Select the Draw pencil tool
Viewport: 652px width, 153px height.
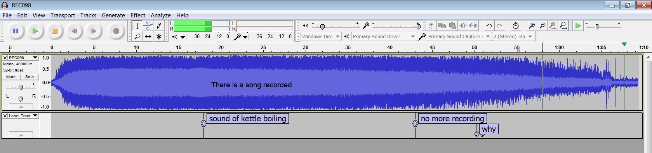[158, 26]
